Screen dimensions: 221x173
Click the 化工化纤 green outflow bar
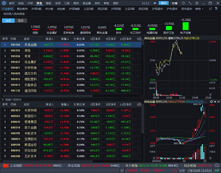(136, 29)
